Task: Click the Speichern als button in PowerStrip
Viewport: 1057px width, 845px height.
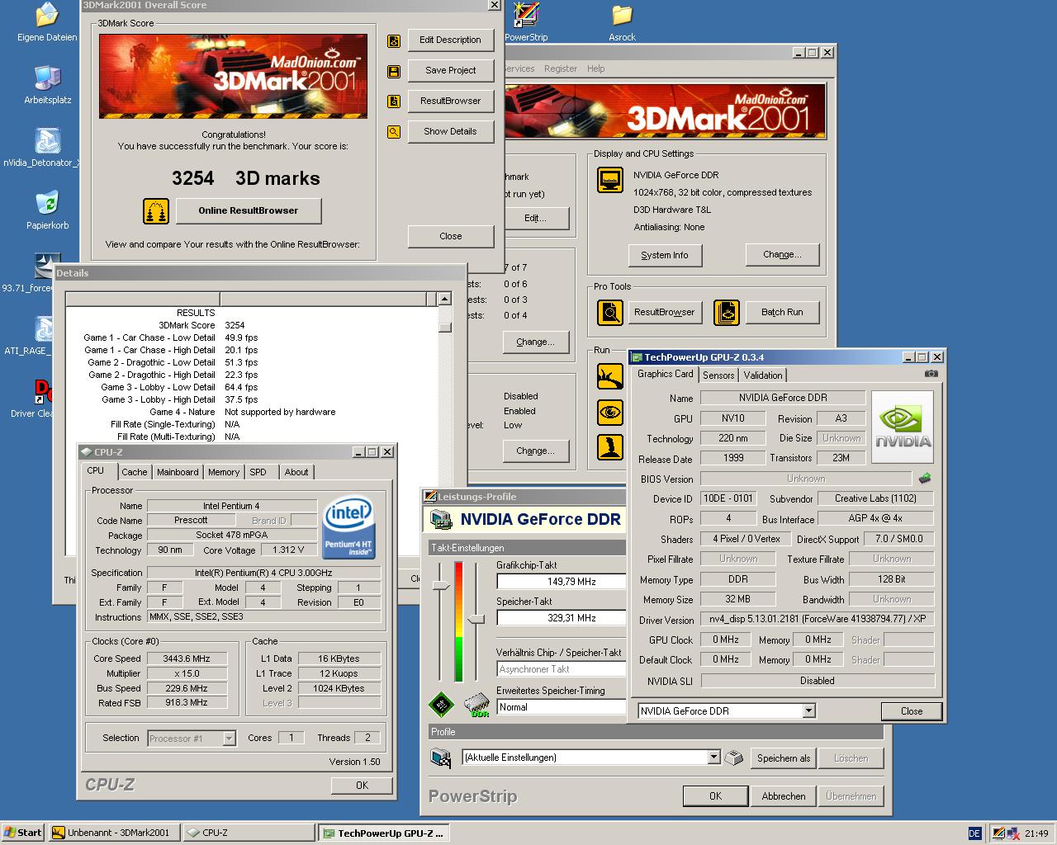Action: (x=784, y=758)
